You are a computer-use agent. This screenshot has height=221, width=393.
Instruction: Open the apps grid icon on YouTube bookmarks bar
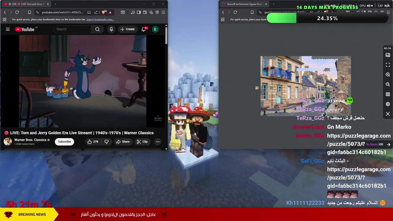4,19
